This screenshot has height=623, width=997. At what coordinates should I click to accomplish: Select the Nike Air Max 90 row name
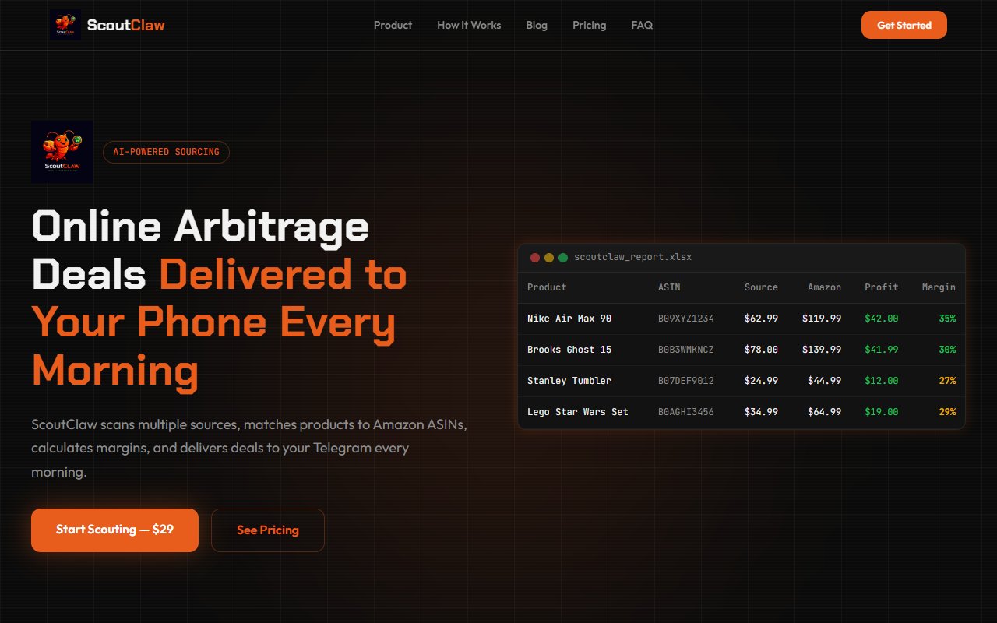pos(569,319)
